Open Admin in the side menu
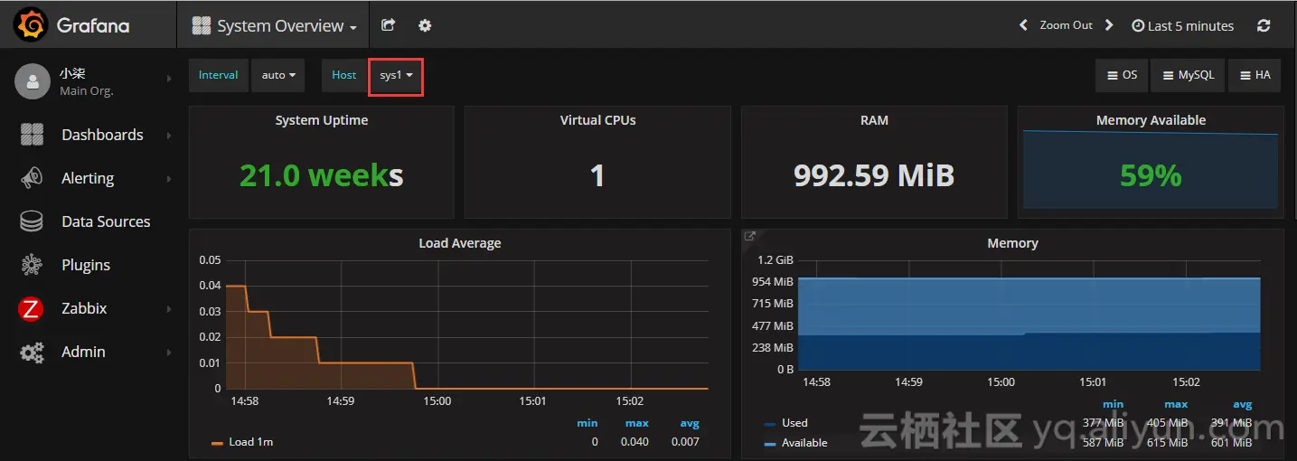 click(83, 352)
